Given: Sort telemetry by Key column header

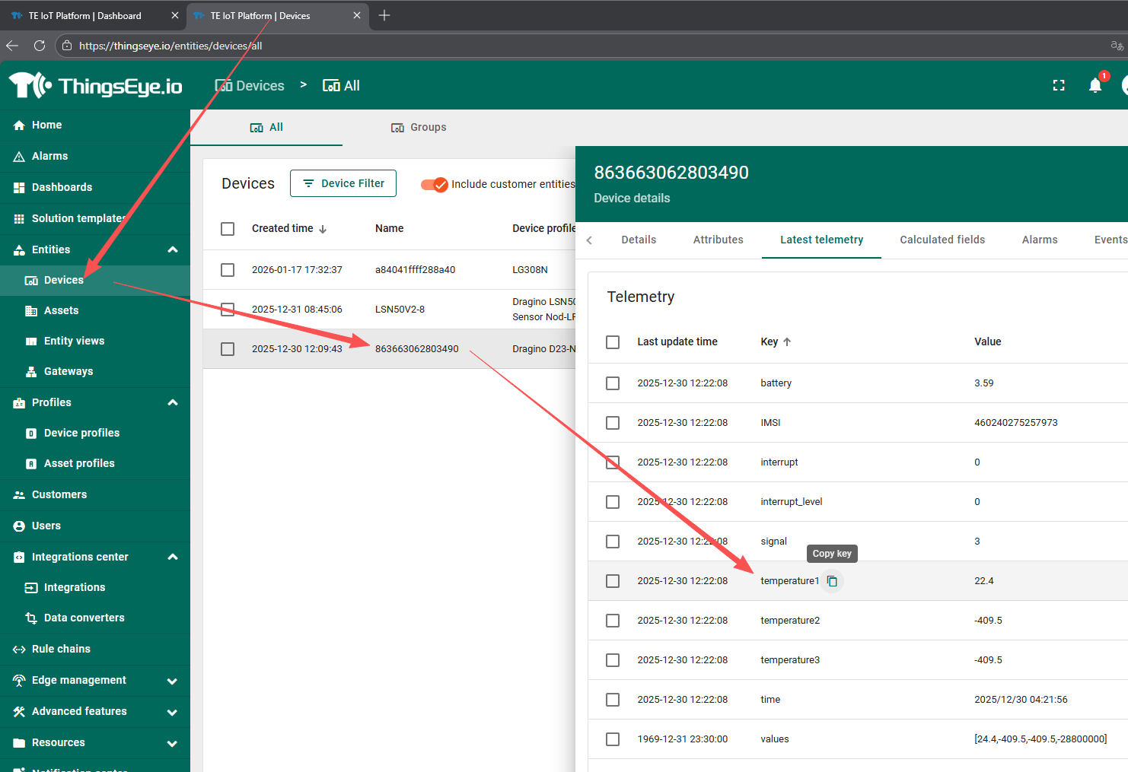Looking at the screenshot, I should click(x=770, y=342).
